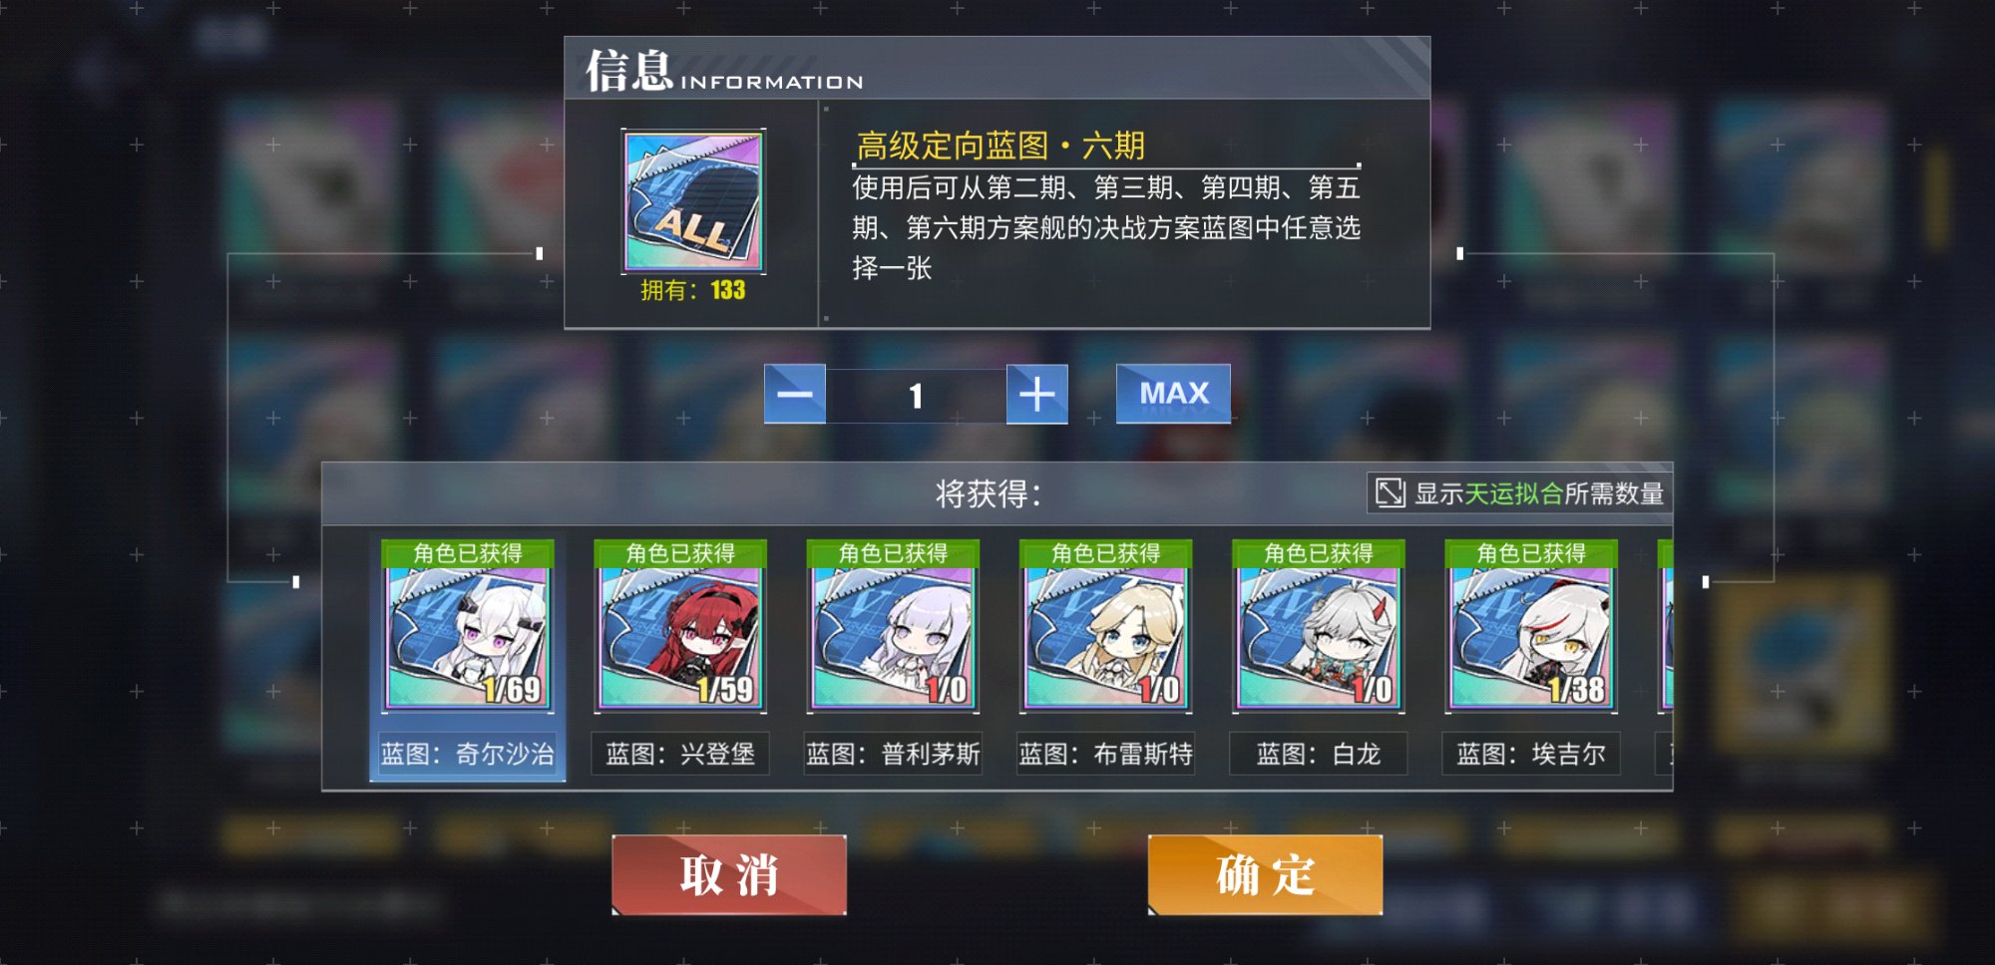Click the 蓝图：白龙 name label
The height and width of the screenshot is (965, 1995).
click(x=1319, y=754)
